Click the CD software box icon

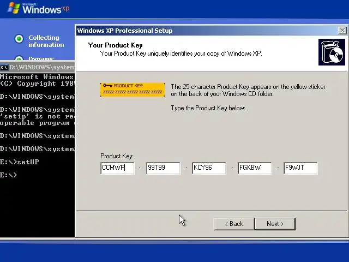click(332, 52)
